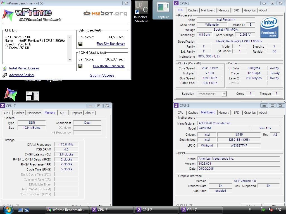Viewport: 286px width, 214px height.
Task: Open the Processor #1 selection dropdown
Action: [x=224, y=94]
